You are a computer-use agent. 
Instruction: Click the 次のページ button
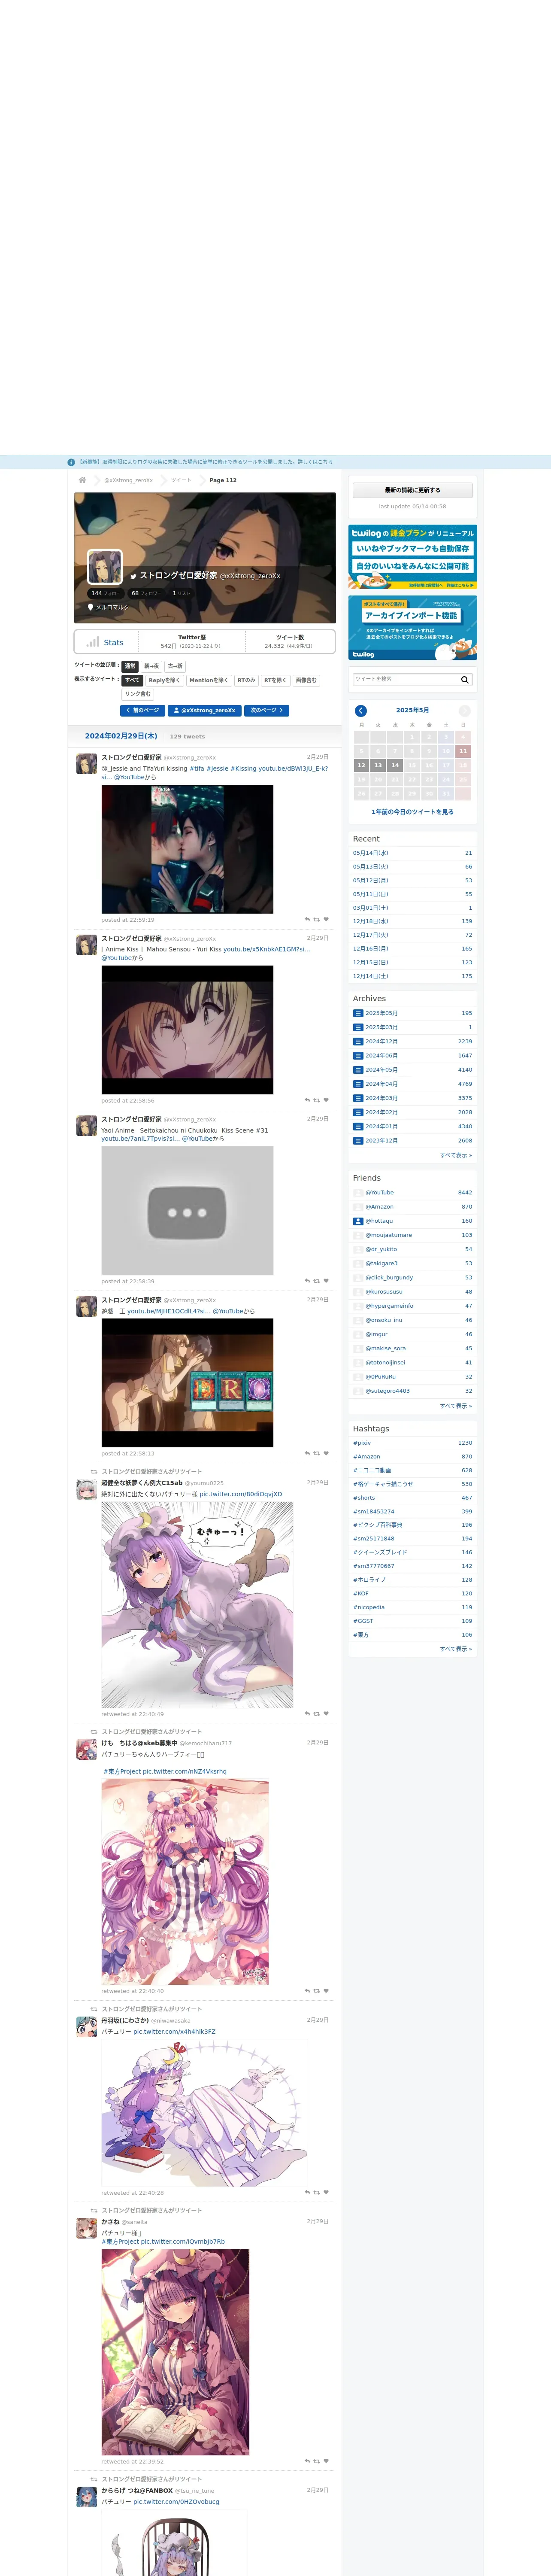tap(267, 711)
